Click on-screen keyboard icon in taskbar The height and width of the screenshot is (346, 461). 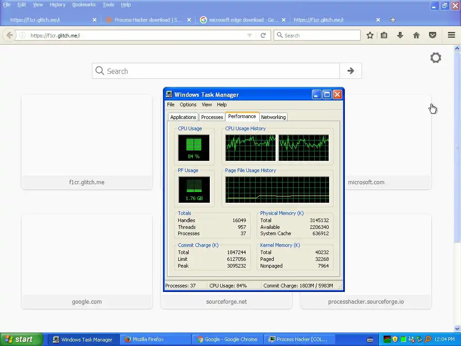(370, 340)
